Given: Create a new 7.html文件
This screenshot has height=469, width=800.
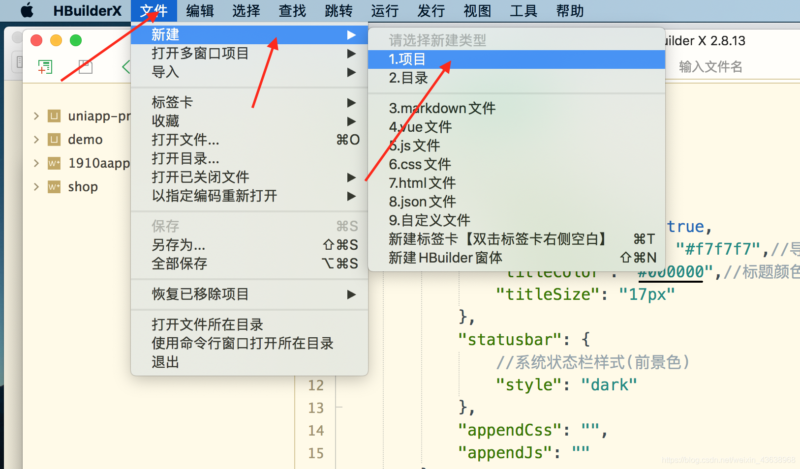Looking at the screenshot, I should point(517,183).
